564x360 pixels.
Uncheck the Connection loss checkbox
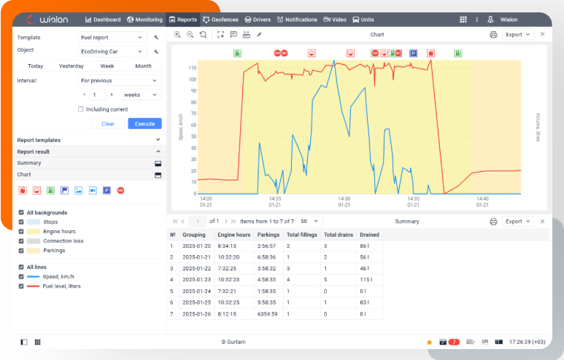click(21, 241)
